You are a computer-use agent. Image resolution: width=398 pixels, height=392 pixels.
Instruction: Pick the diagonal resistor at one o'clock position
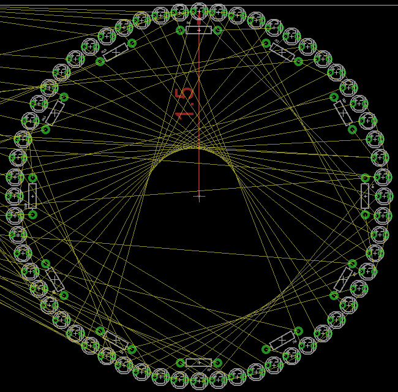[x=282, y=52]
